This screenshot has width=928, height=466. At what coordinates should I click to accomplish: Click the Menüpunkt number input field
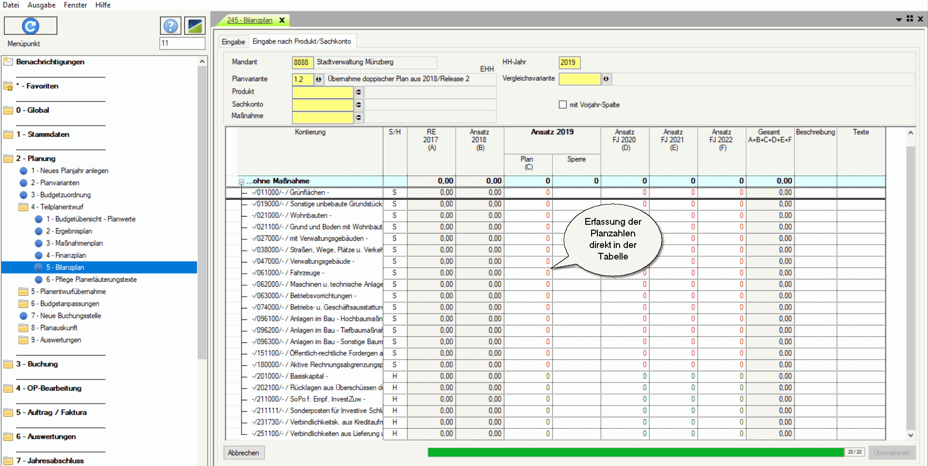click(183, 43)
